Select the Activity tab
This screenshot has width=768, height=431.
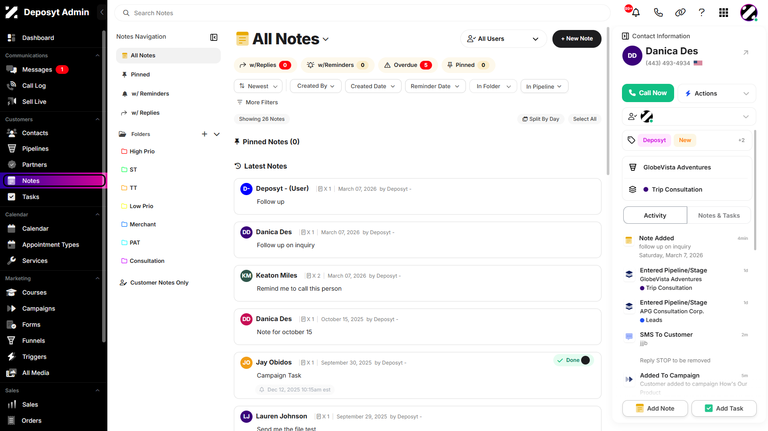tap(655, 215)
